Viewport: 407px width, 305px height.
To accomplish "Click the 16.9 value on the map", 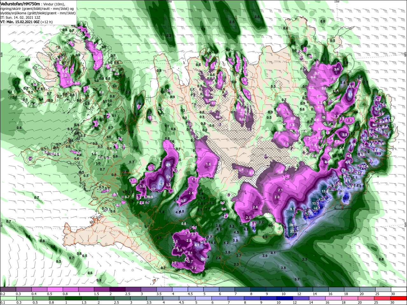I will [378, 153].
